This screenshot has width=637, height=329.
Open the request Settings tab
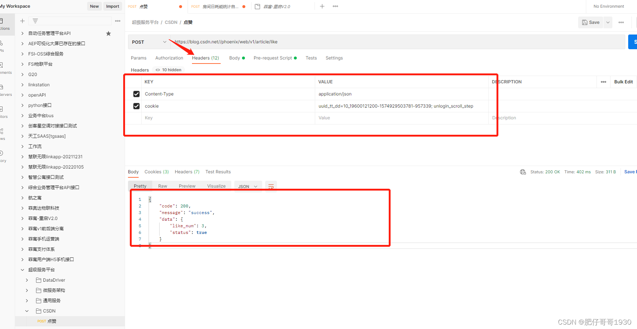point(334,58)
